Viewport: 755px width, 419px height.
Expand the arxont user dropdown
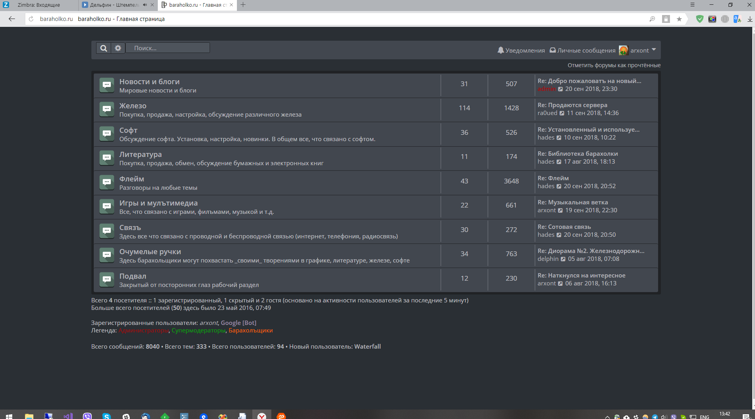(x=654, y=50)
